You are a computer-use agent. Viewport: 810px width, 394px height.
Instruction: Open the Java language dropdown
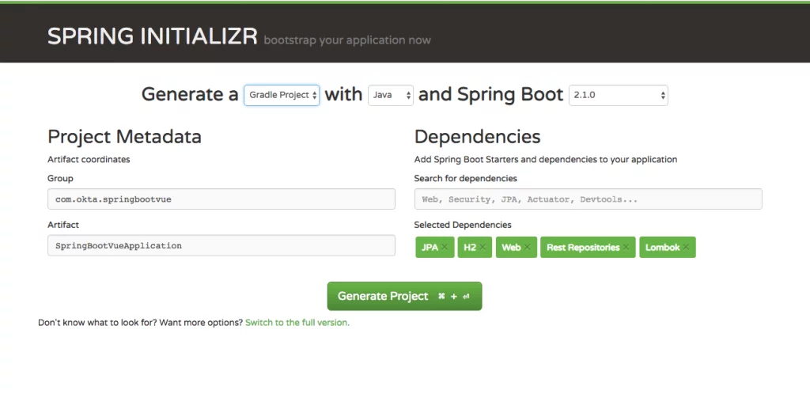[391, 95]
